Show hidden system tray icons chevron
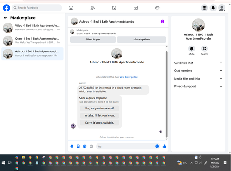 pos(191,163)
